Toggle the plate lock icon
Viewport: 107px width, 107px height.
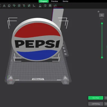64,51
